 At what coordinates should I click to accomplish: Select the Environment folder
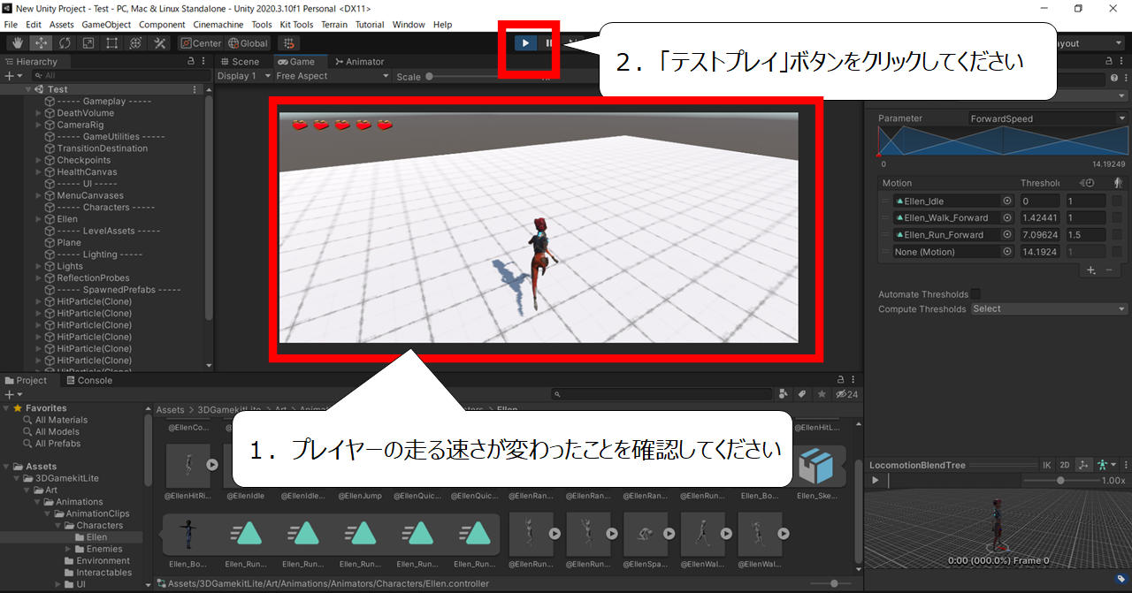point(103,560)
